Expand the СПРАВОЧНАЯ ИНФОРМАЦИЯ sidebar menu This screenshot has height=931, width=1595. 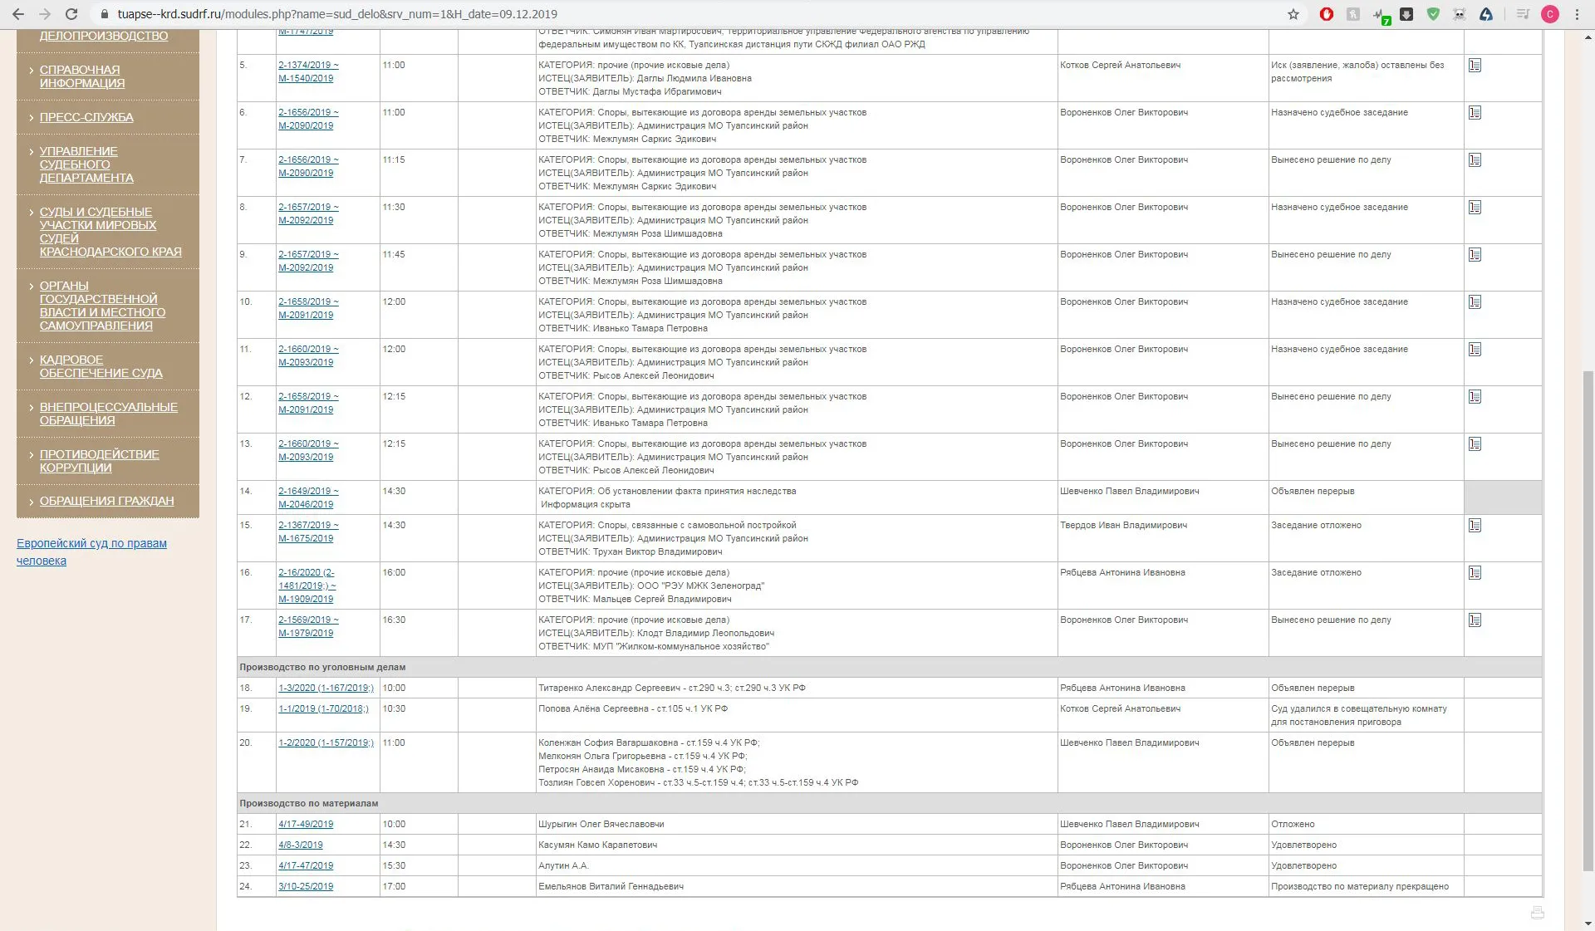click(x=81, y=76)
